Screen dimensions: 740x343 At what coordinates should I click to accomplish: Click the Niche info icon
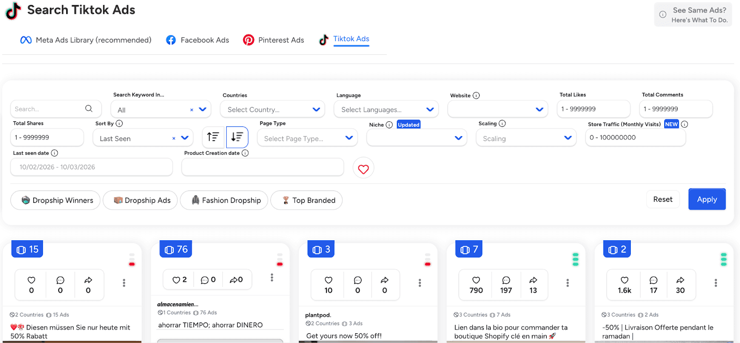click(389, 125)
